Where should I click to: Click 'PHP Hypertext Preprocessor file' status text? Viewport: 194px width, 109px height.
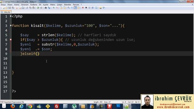coord(12,102)
